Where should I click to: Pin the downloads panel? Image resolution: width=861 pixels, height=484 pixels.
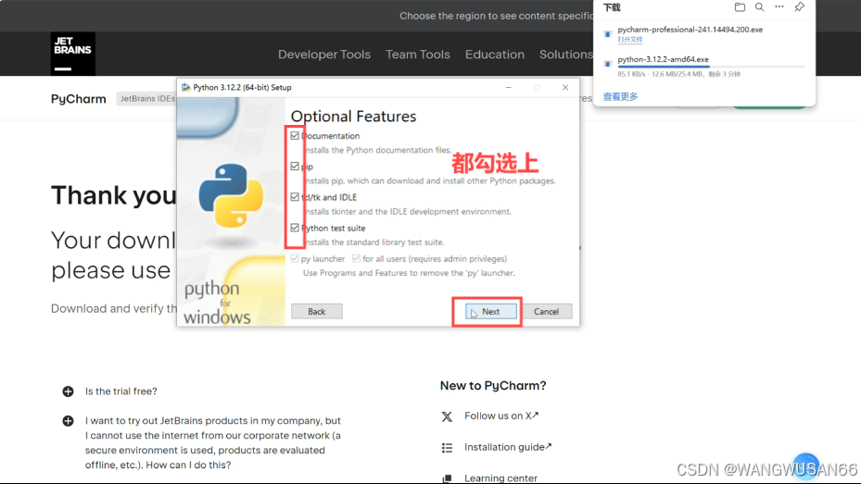[800, 7]
